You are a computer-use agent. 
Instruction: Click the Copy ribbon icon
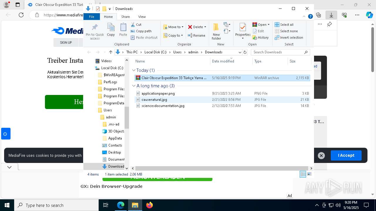pos(111,30)
